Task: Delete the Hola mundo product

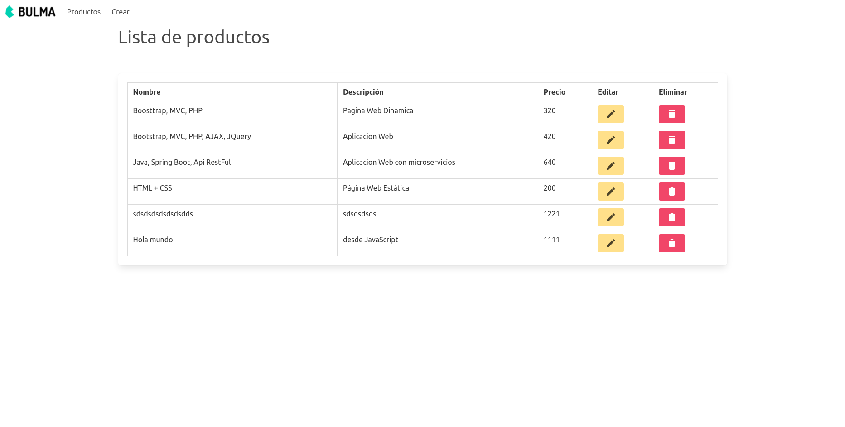Action: tap(671, 243)
